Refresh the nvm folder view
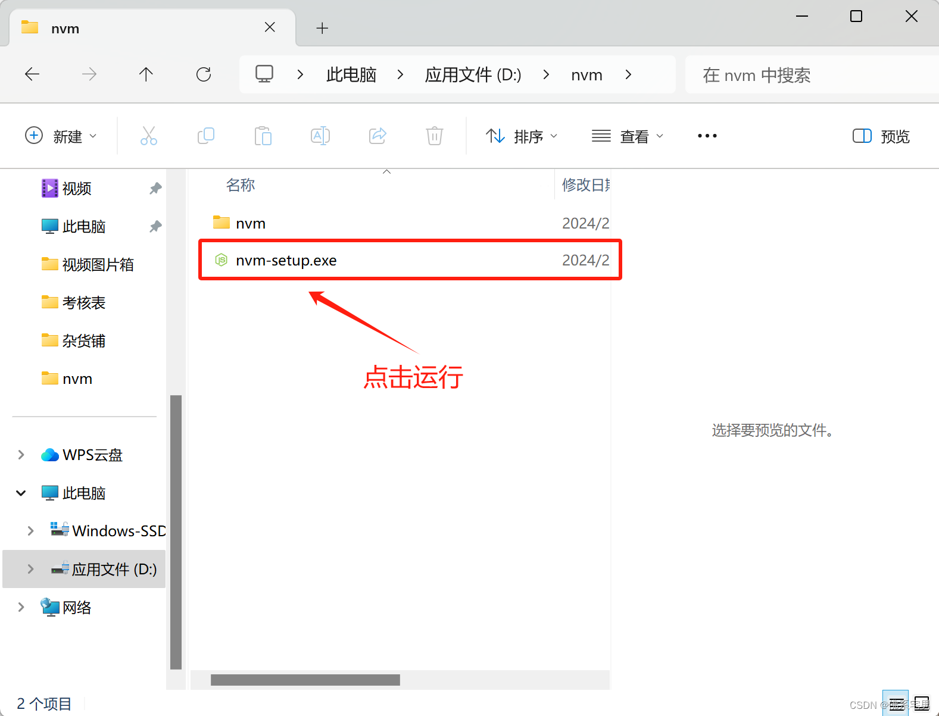Image resolution: width=939 pixels, height=716 pixels. tap(204, 74)
